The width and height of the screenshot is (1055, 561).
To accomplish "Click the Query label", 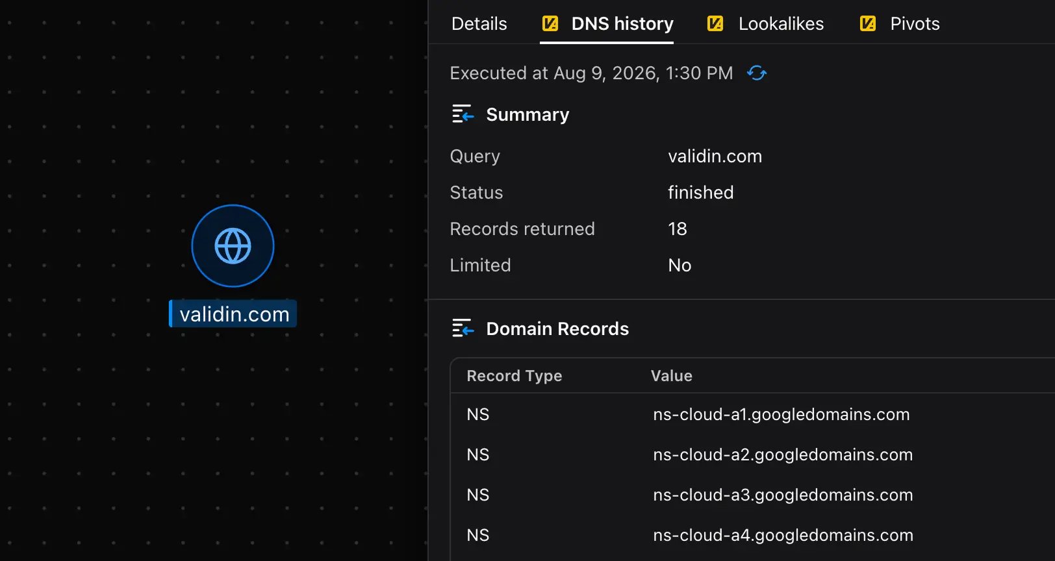I will point(475,156).
